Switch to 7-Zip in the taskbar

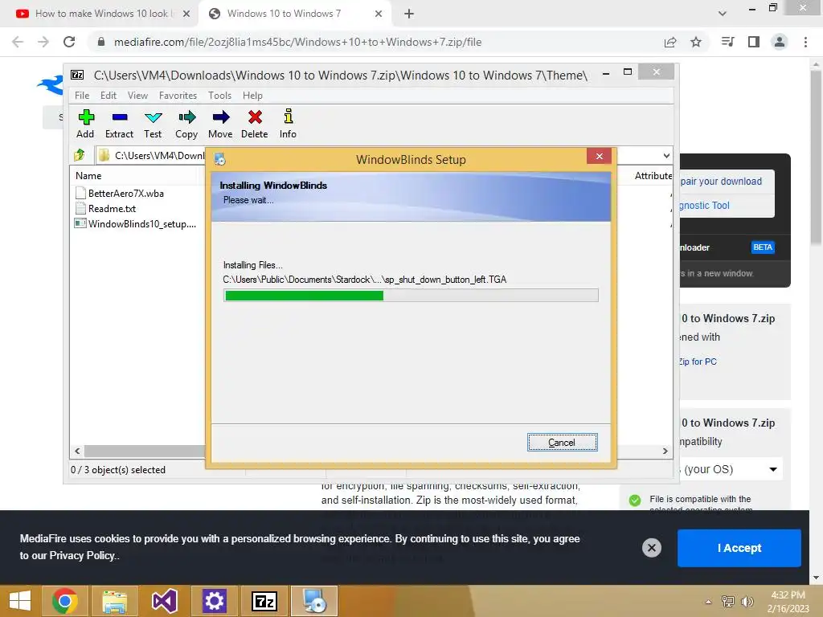tap(264, 601)
